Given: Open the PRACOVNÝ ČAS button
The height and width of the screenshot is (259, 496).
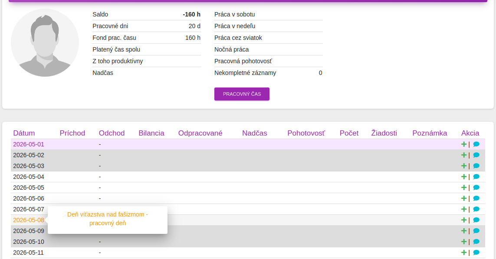Looking at the screenshot, I should pos(242,94).
